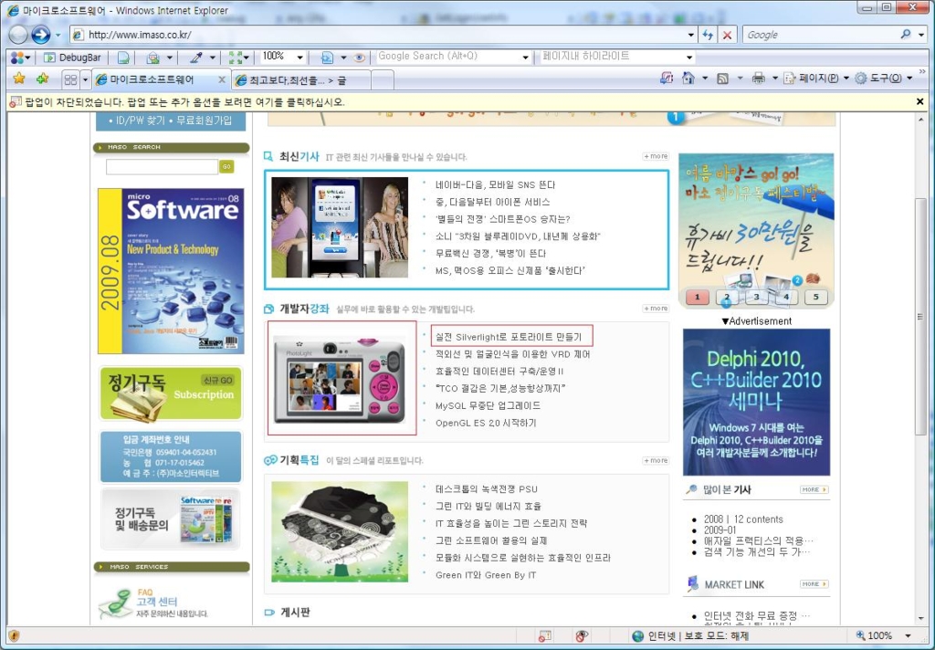Click the popup blocked status bar icon
This screenshot has width=935, height=650.
[x=544, y=635]
